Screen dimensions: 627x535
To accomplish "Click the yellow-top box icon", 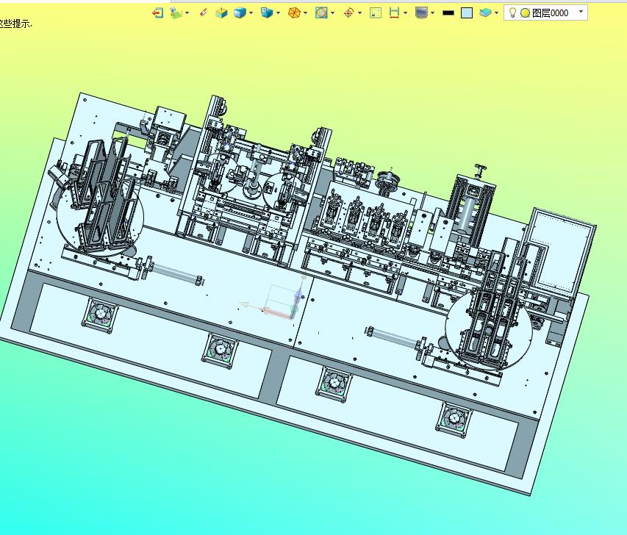I will tap(221, 12).
